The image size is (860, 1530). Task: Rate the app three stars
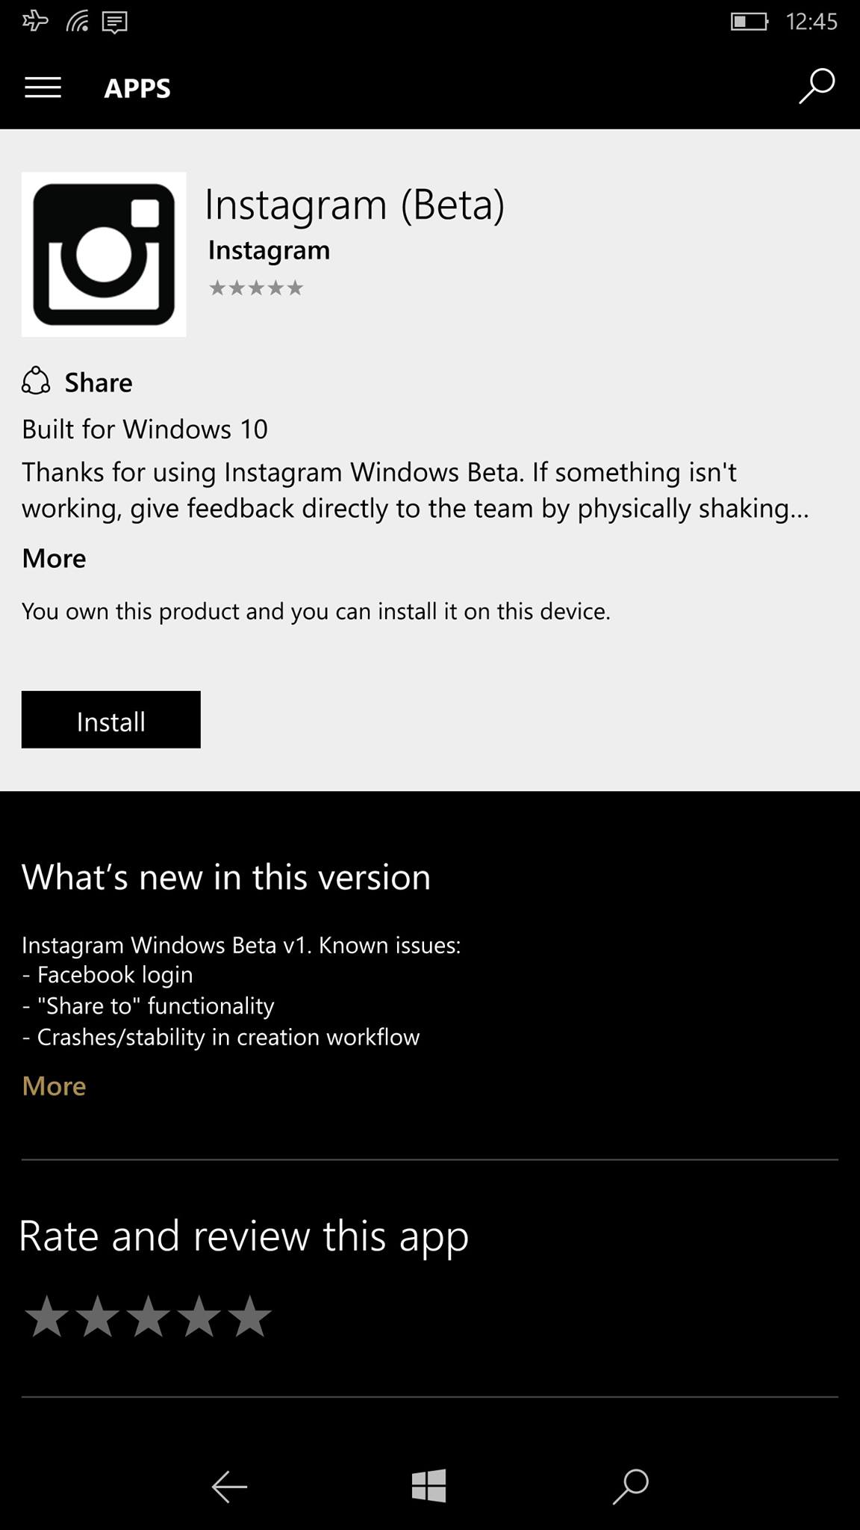click(x=148, y=1316)
